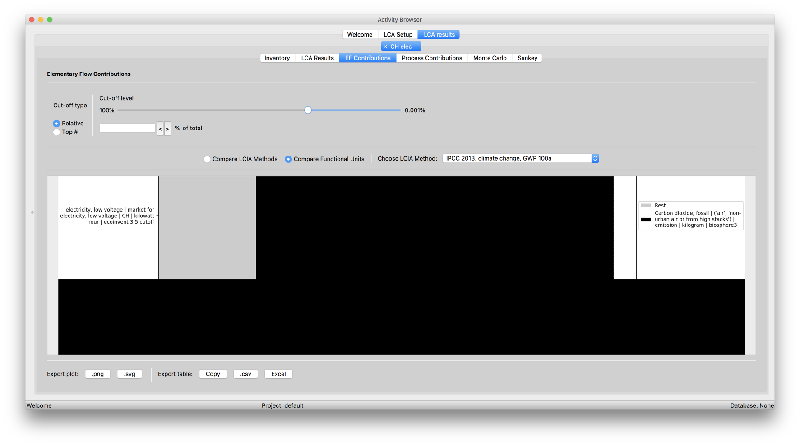
Task: Click inside the % of total input field
Action: click(127, 128)
